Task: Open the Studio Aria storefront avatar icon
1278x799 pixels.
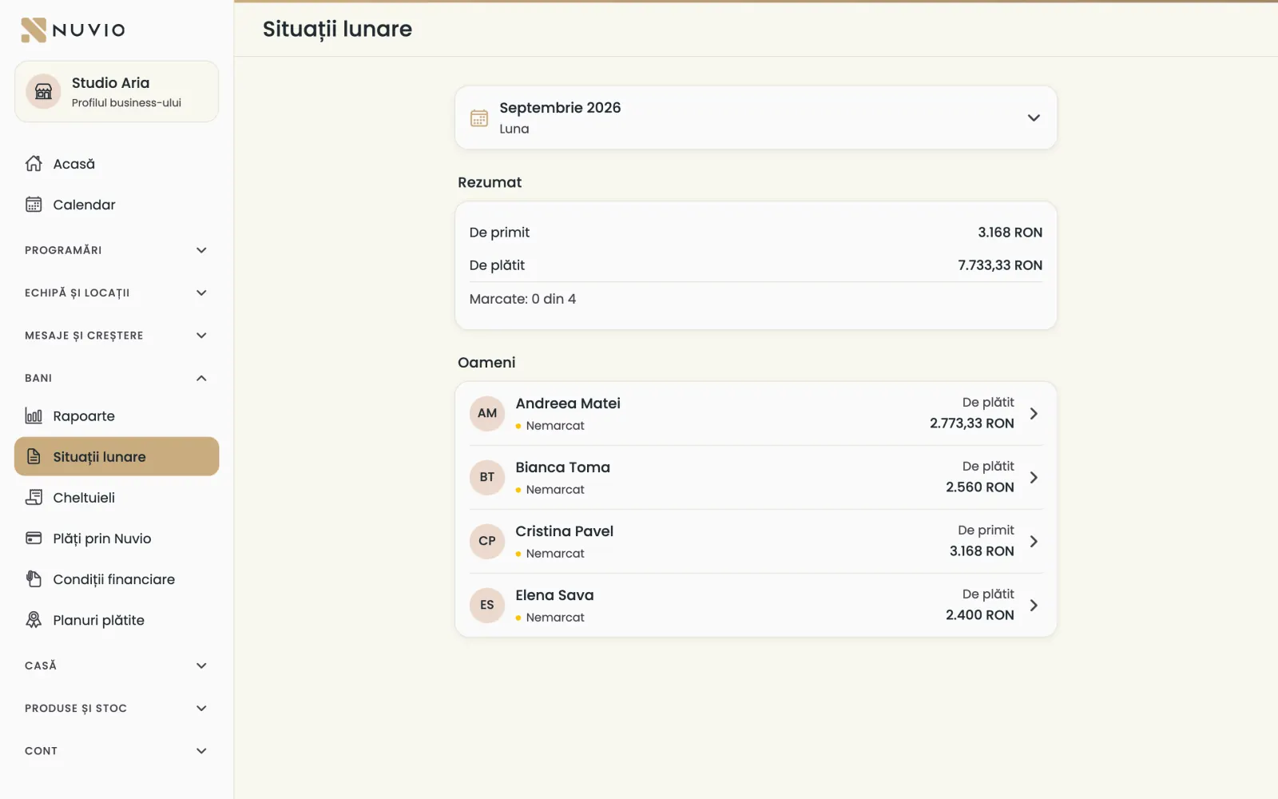Action: click(x=43, y=92)
